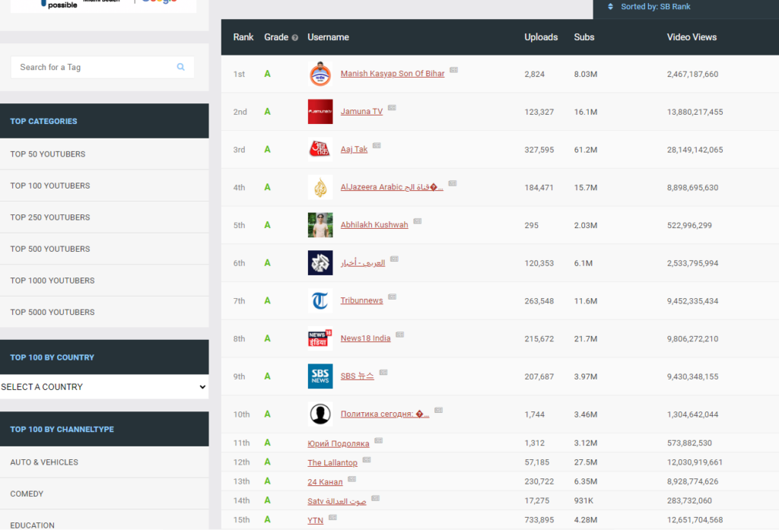Click the AlJazeera Arabic channel logo
The width and height of the screenshot is (779, 530).
pos(320,187)
